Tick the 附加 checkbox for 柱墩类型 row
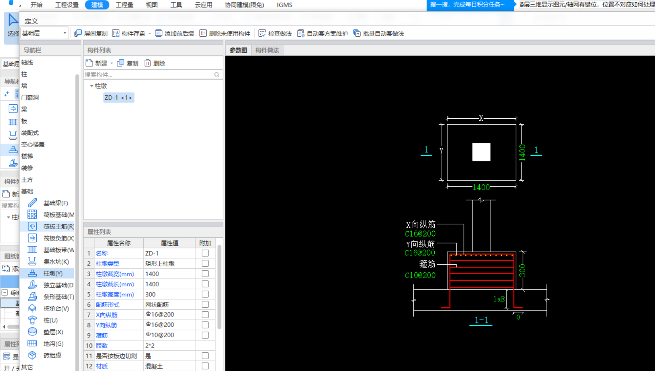 click(205, 264)
